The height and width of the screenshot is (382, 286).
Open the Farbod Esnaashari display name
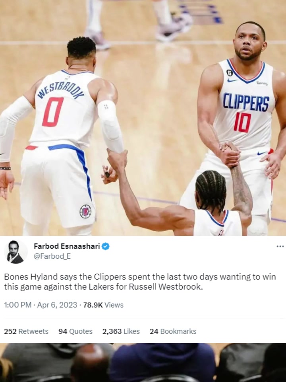pyautogui.click(x=67, y=246)
